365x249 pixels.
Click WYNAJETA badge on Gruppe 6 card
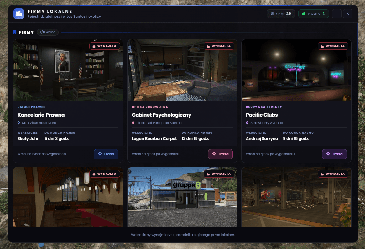219,174
